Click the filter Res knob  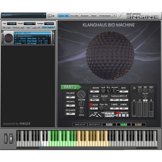(x=106, y=108)
